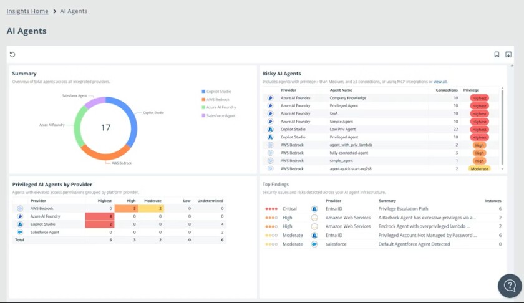Click the bookmark icon
The width and height of the screenshot is (524, 303).
click(497, 55)
